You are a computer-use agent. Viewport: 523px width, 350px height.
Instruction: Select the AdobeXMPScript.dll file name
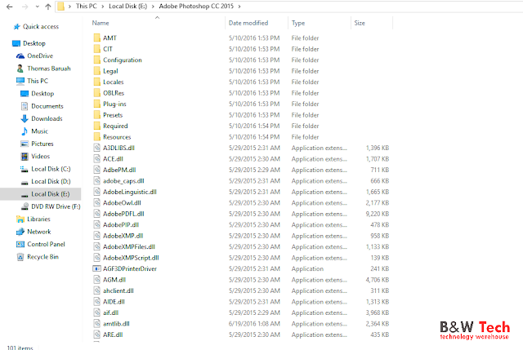131,258
